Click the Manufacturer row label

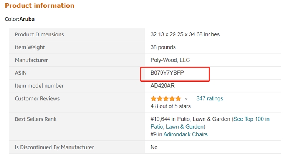(31, 60)
